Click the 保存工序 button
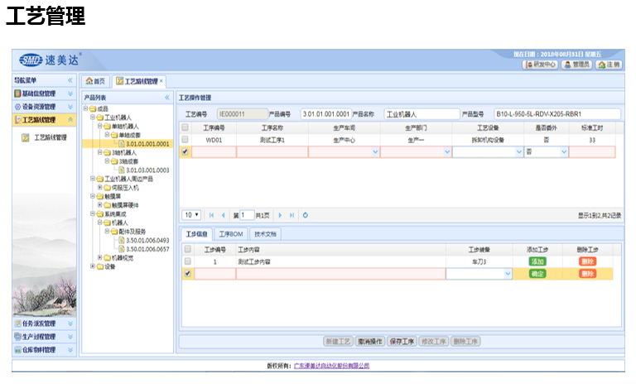This screenshot has width=636, height=388. click(x=402, y=341)
